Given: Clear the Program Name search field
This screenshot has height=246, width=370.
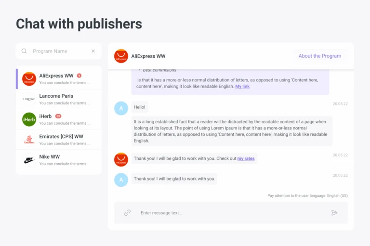Looking at the screenshot, I should pos(93,51).
